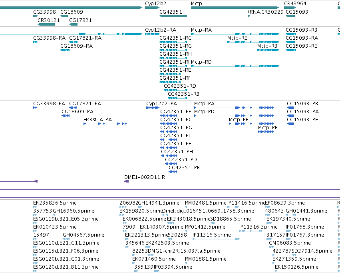
Task: Click the CG15093-RB transcript label
Action: pos(302,30)
